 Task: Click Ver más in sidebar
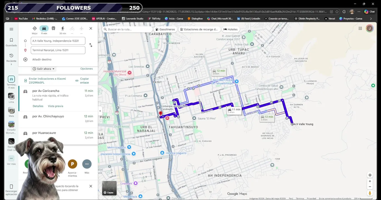point(11,161)
